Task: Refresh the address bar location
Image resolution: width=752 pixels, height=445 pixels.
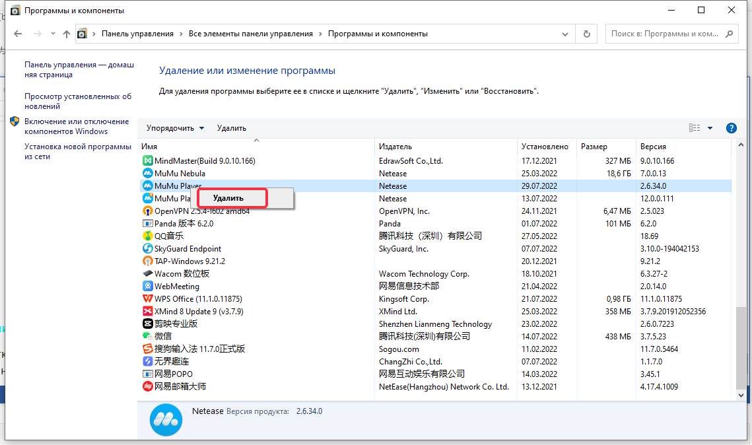Action: point(586,34)
